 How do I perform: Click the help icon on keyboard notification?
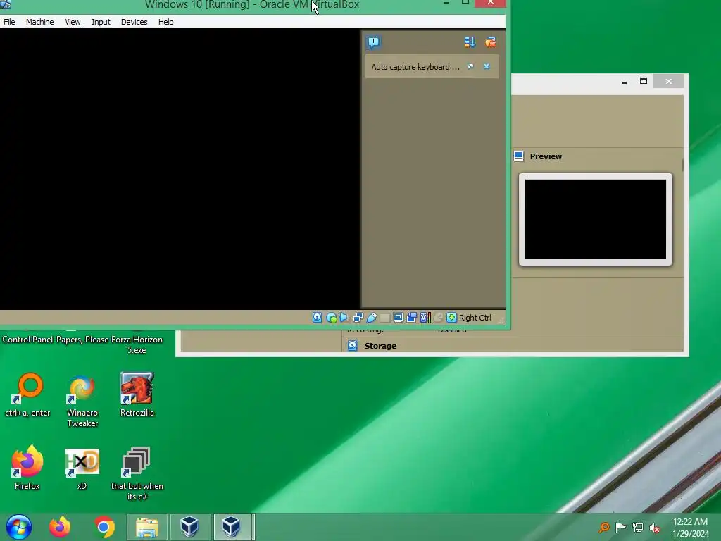[470, 67]
